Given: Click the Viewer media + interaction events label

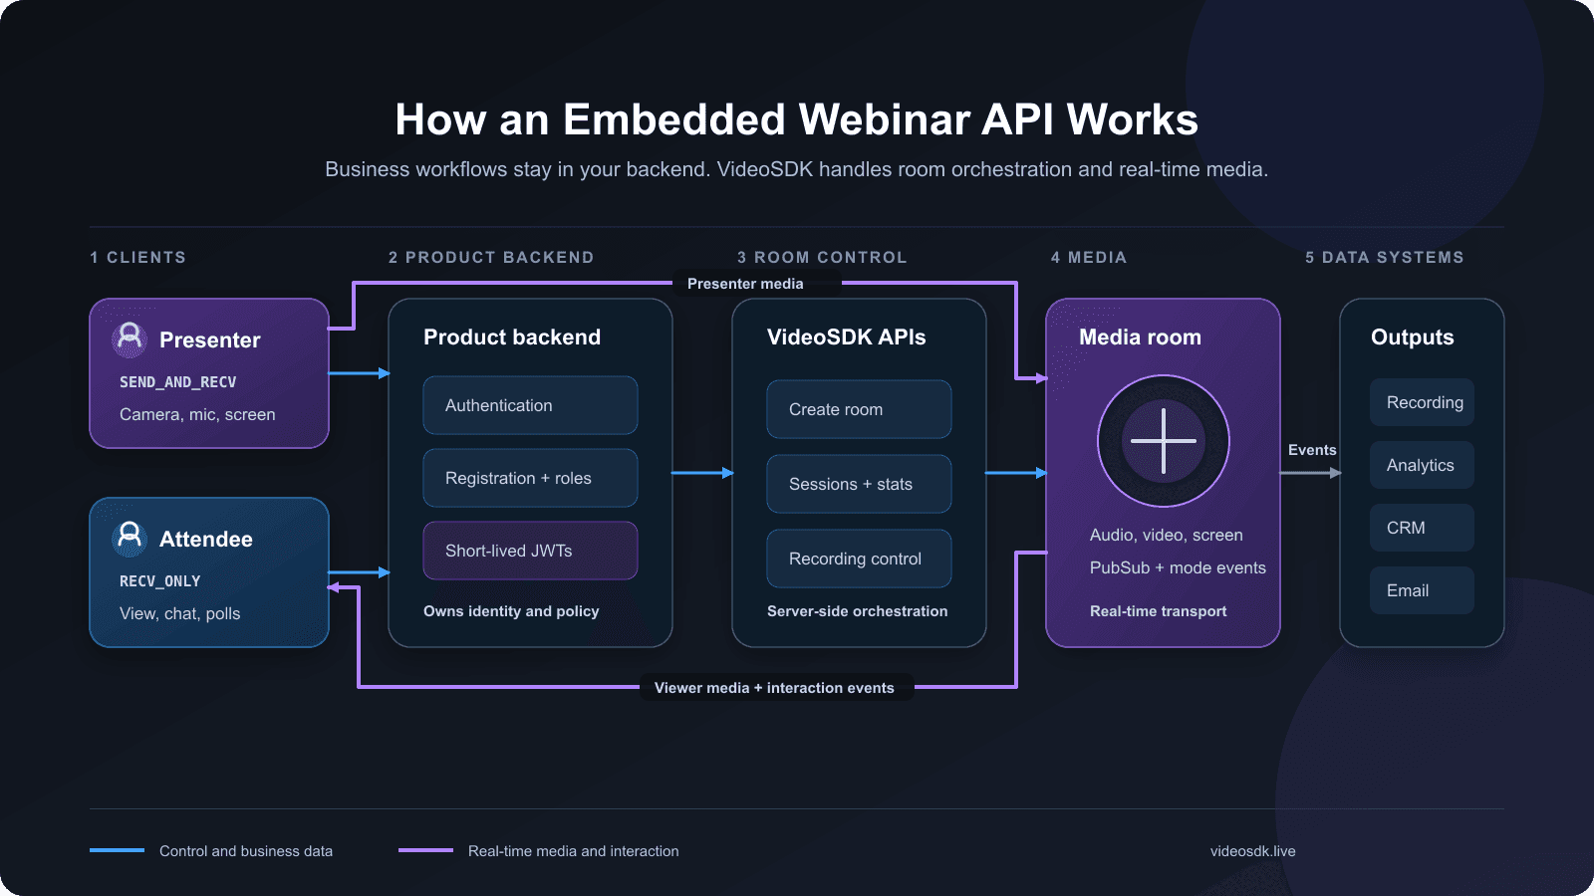Looking at the screenshot, I should pyautogui.click(x=774, y=688).
